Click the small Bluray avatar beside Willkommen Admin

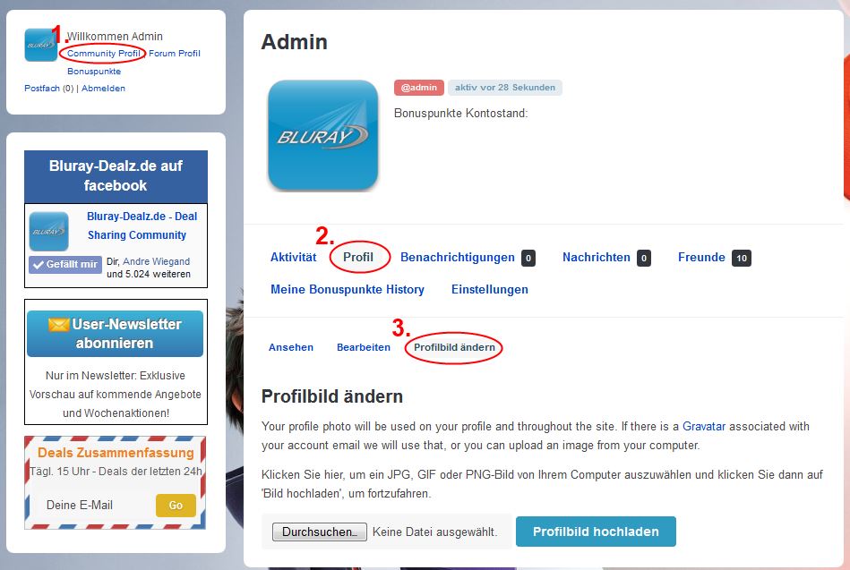(x=40, y=45)
